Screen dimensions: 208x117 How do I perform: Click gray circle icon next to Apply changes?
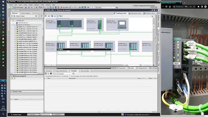pos(36,16)
